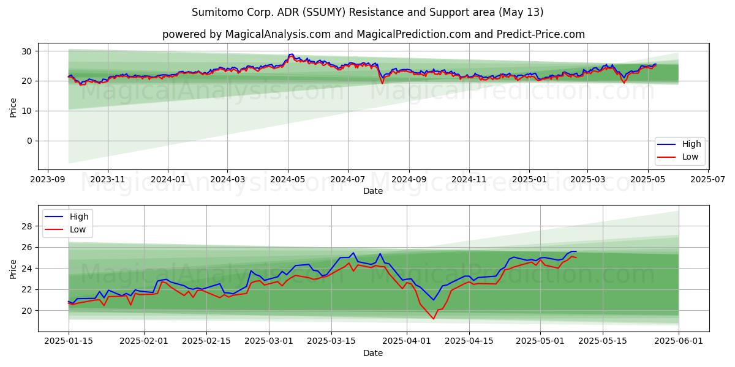The width and height of the screenshot is (735, 367).
Task: Click the '2025-02-01' date label on lower axis
Action: tap(144, 341)
